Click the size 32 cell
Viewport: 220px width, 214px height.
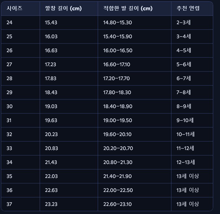[9, 134]
